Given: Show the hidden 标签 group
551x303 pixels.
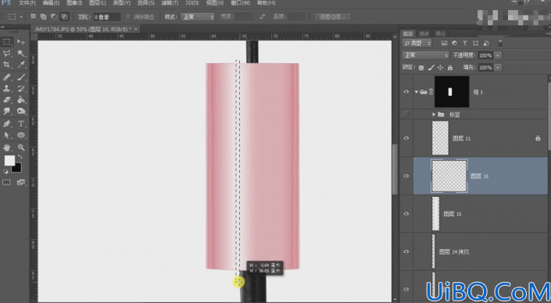Looking at the screenshot, I should click(x=406, y=114).
